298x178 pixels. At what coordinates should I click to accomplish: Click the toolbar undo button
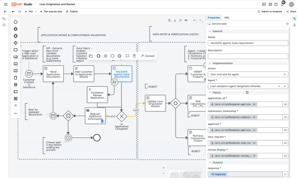13,12
